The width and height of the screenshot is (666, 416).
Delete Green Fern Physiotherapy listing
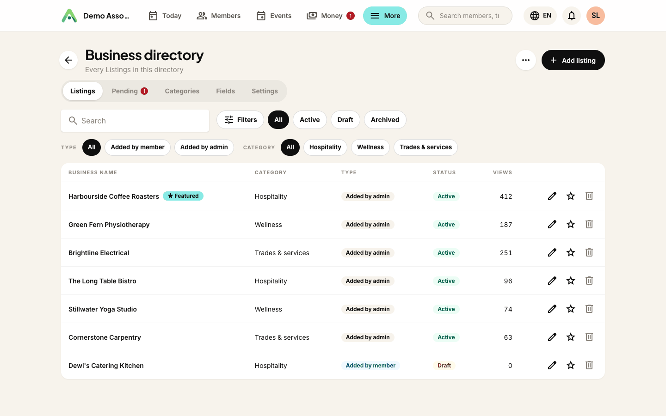click(x=589, y=224)
